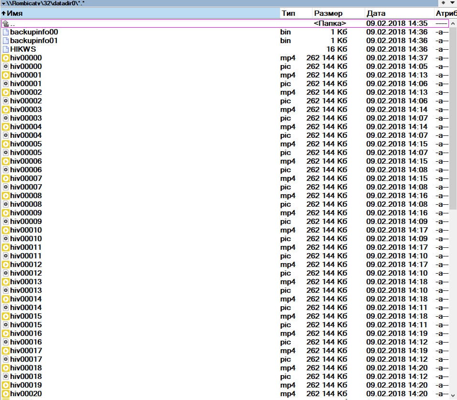Click the hiv00000 mp4 video icon
The height and width of the screenshot is (400, 457).
pyautogui.click(x=6, y=58)
